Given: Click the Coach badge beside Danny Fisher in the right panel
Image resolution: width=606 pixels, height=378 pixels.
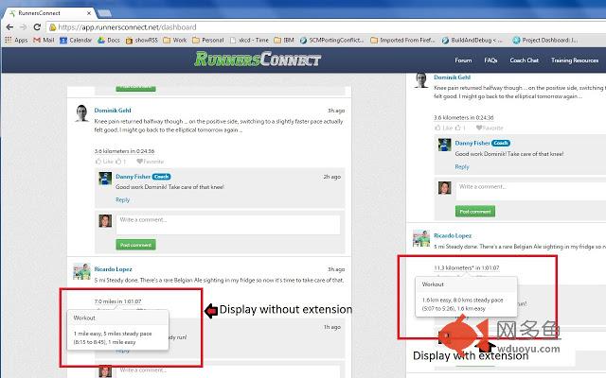Looking at the screenshot, I should (x=501, y=143).
